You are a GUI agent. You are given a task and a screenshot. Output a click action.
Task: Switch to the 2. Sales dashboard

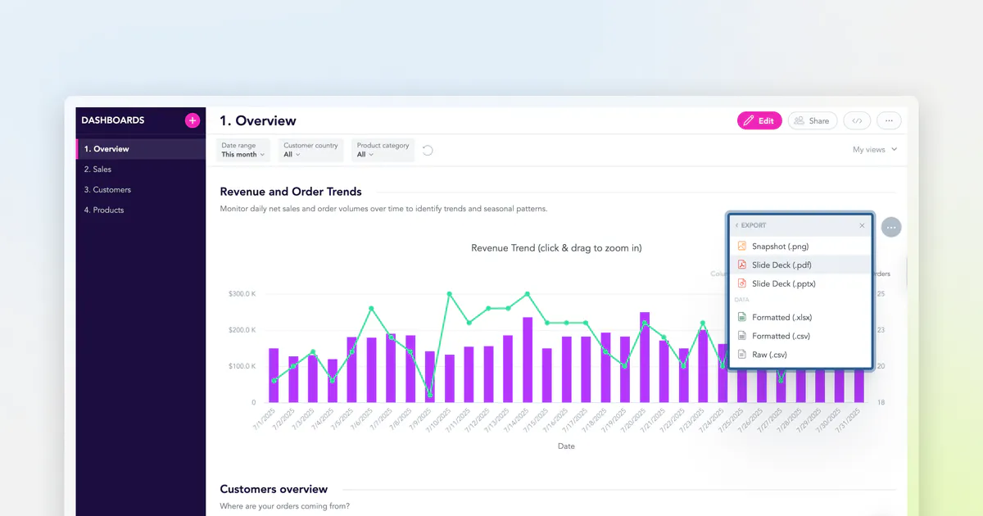[x=140, y=170]
